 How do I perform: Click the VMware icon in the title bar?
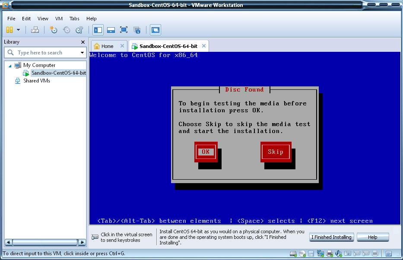[x=5, y=5]
